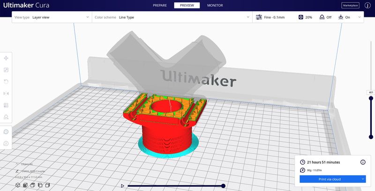Screen dimensions: 375x191
Task: Select the Scale tool
Action: click(6, 70)
